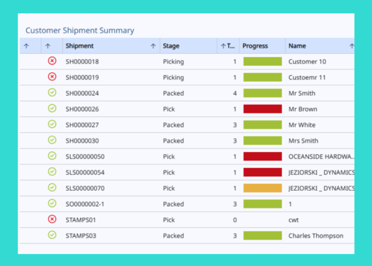Click the Shipment column header label
This screenshot has height=266, width=372.
pyautogui.click(x=80, y=46)
